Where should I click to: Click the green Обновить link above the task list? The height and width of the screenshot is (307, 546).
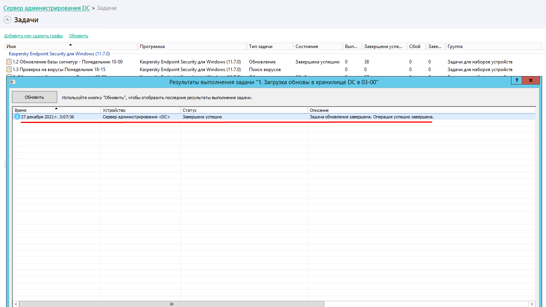tap(78, 36)
